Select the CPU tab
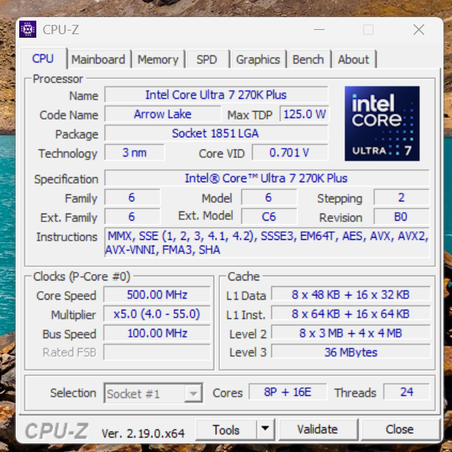The width and height of the screenshot is (452, 452). [43, 58]
